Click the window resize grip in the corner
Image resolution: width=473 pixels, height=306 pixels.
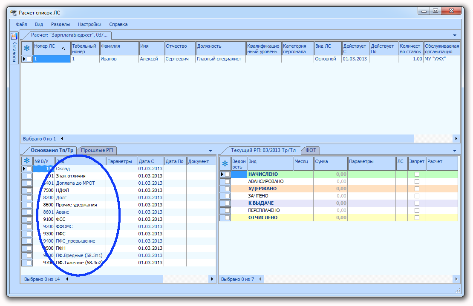tap(458, 290)
